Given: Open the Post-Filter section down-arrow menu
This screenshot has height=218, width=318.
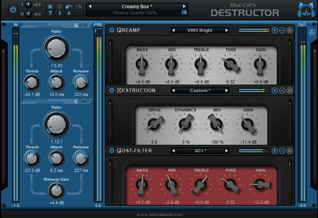Looking at the screenshot, I should (x=275, y=151).
